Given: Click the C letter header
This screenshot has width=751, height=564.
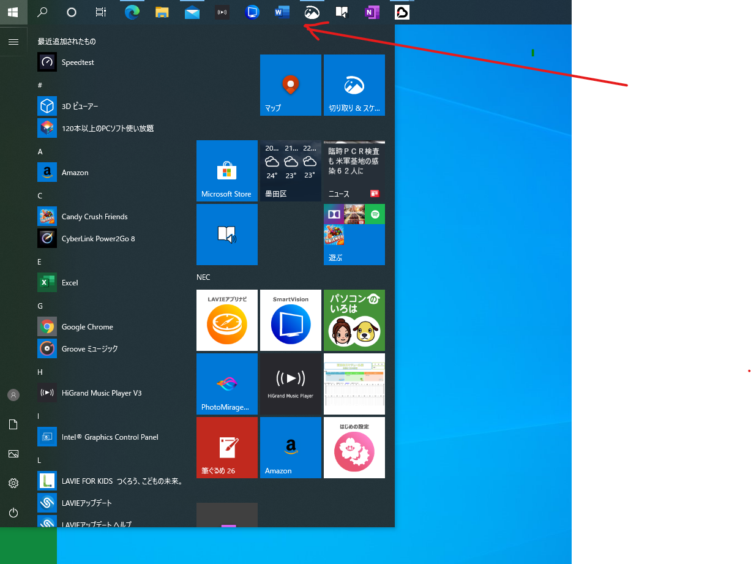Looking at the screenshot, I should [40, 195].
